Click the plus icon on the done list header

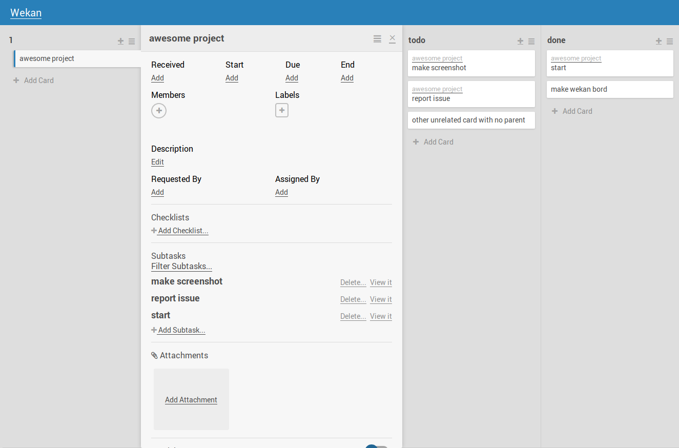[659, 41]
